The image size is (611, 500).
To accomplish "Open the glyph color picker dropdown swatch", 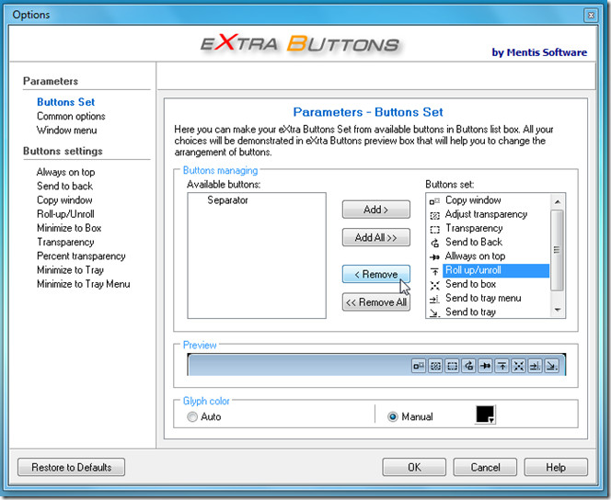I will [x=486, y=415].
